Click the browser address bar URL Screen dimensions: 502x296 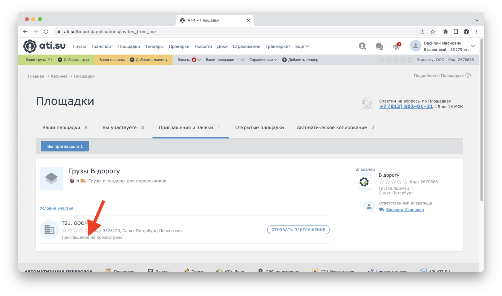click(x=110, y=32)
